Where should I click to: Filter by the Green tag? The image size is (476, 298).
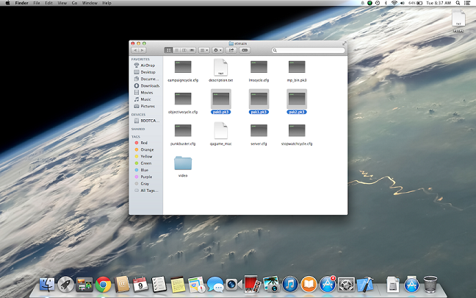(145, 163)
